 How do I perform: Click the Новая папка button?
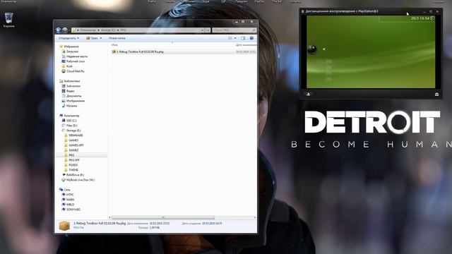click(117, 38)
